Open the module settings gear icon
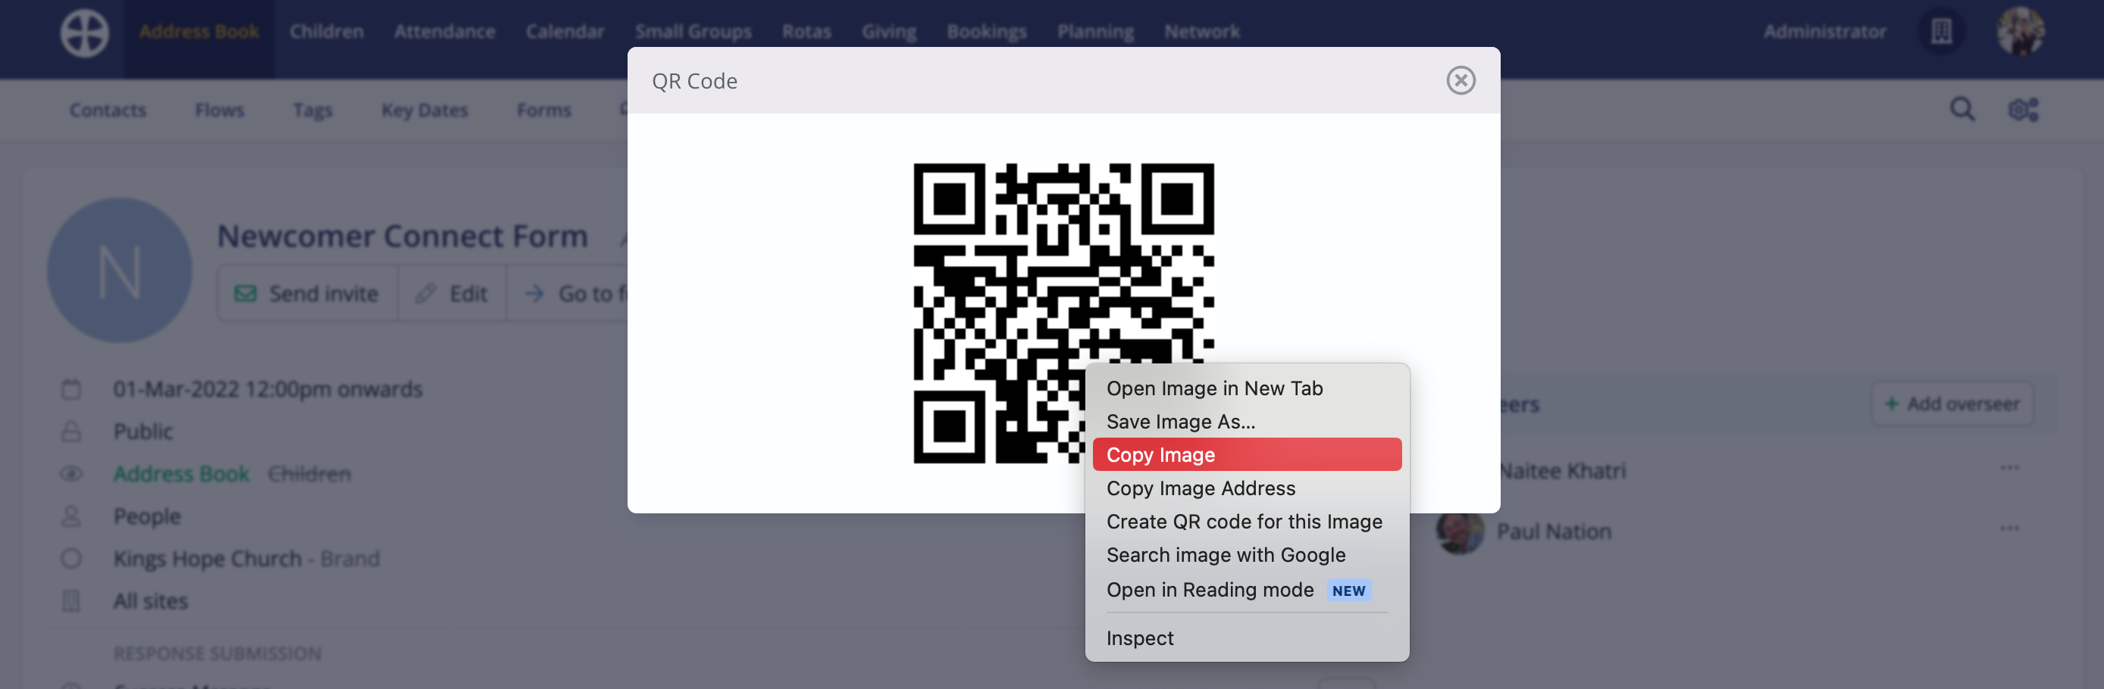 [2023, 108]
